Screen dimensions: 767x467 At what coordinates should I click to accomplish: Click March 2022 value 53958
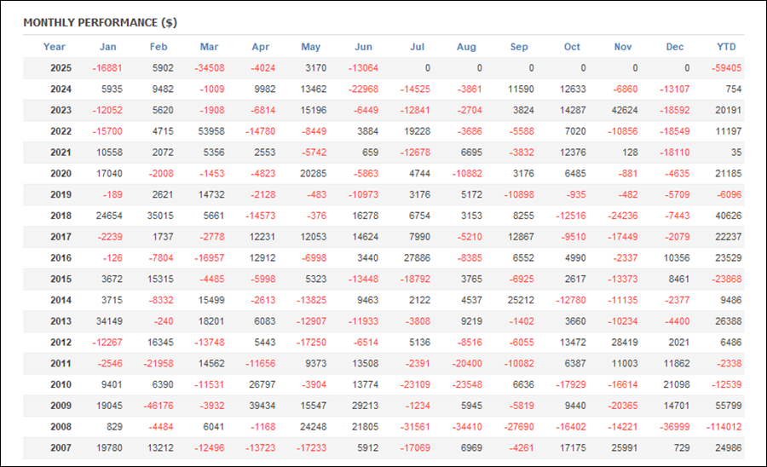point(211,131)
